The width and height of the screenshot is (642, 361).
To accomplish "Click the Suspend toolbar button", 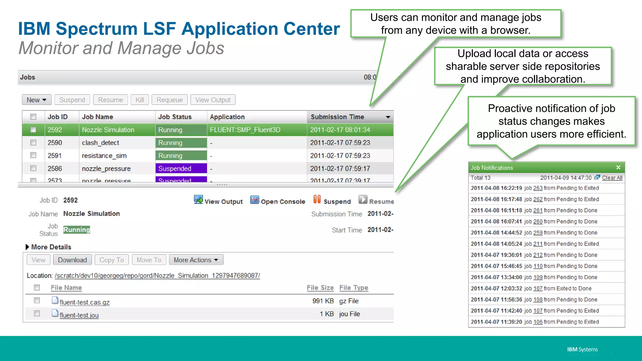I will point(72,100).
